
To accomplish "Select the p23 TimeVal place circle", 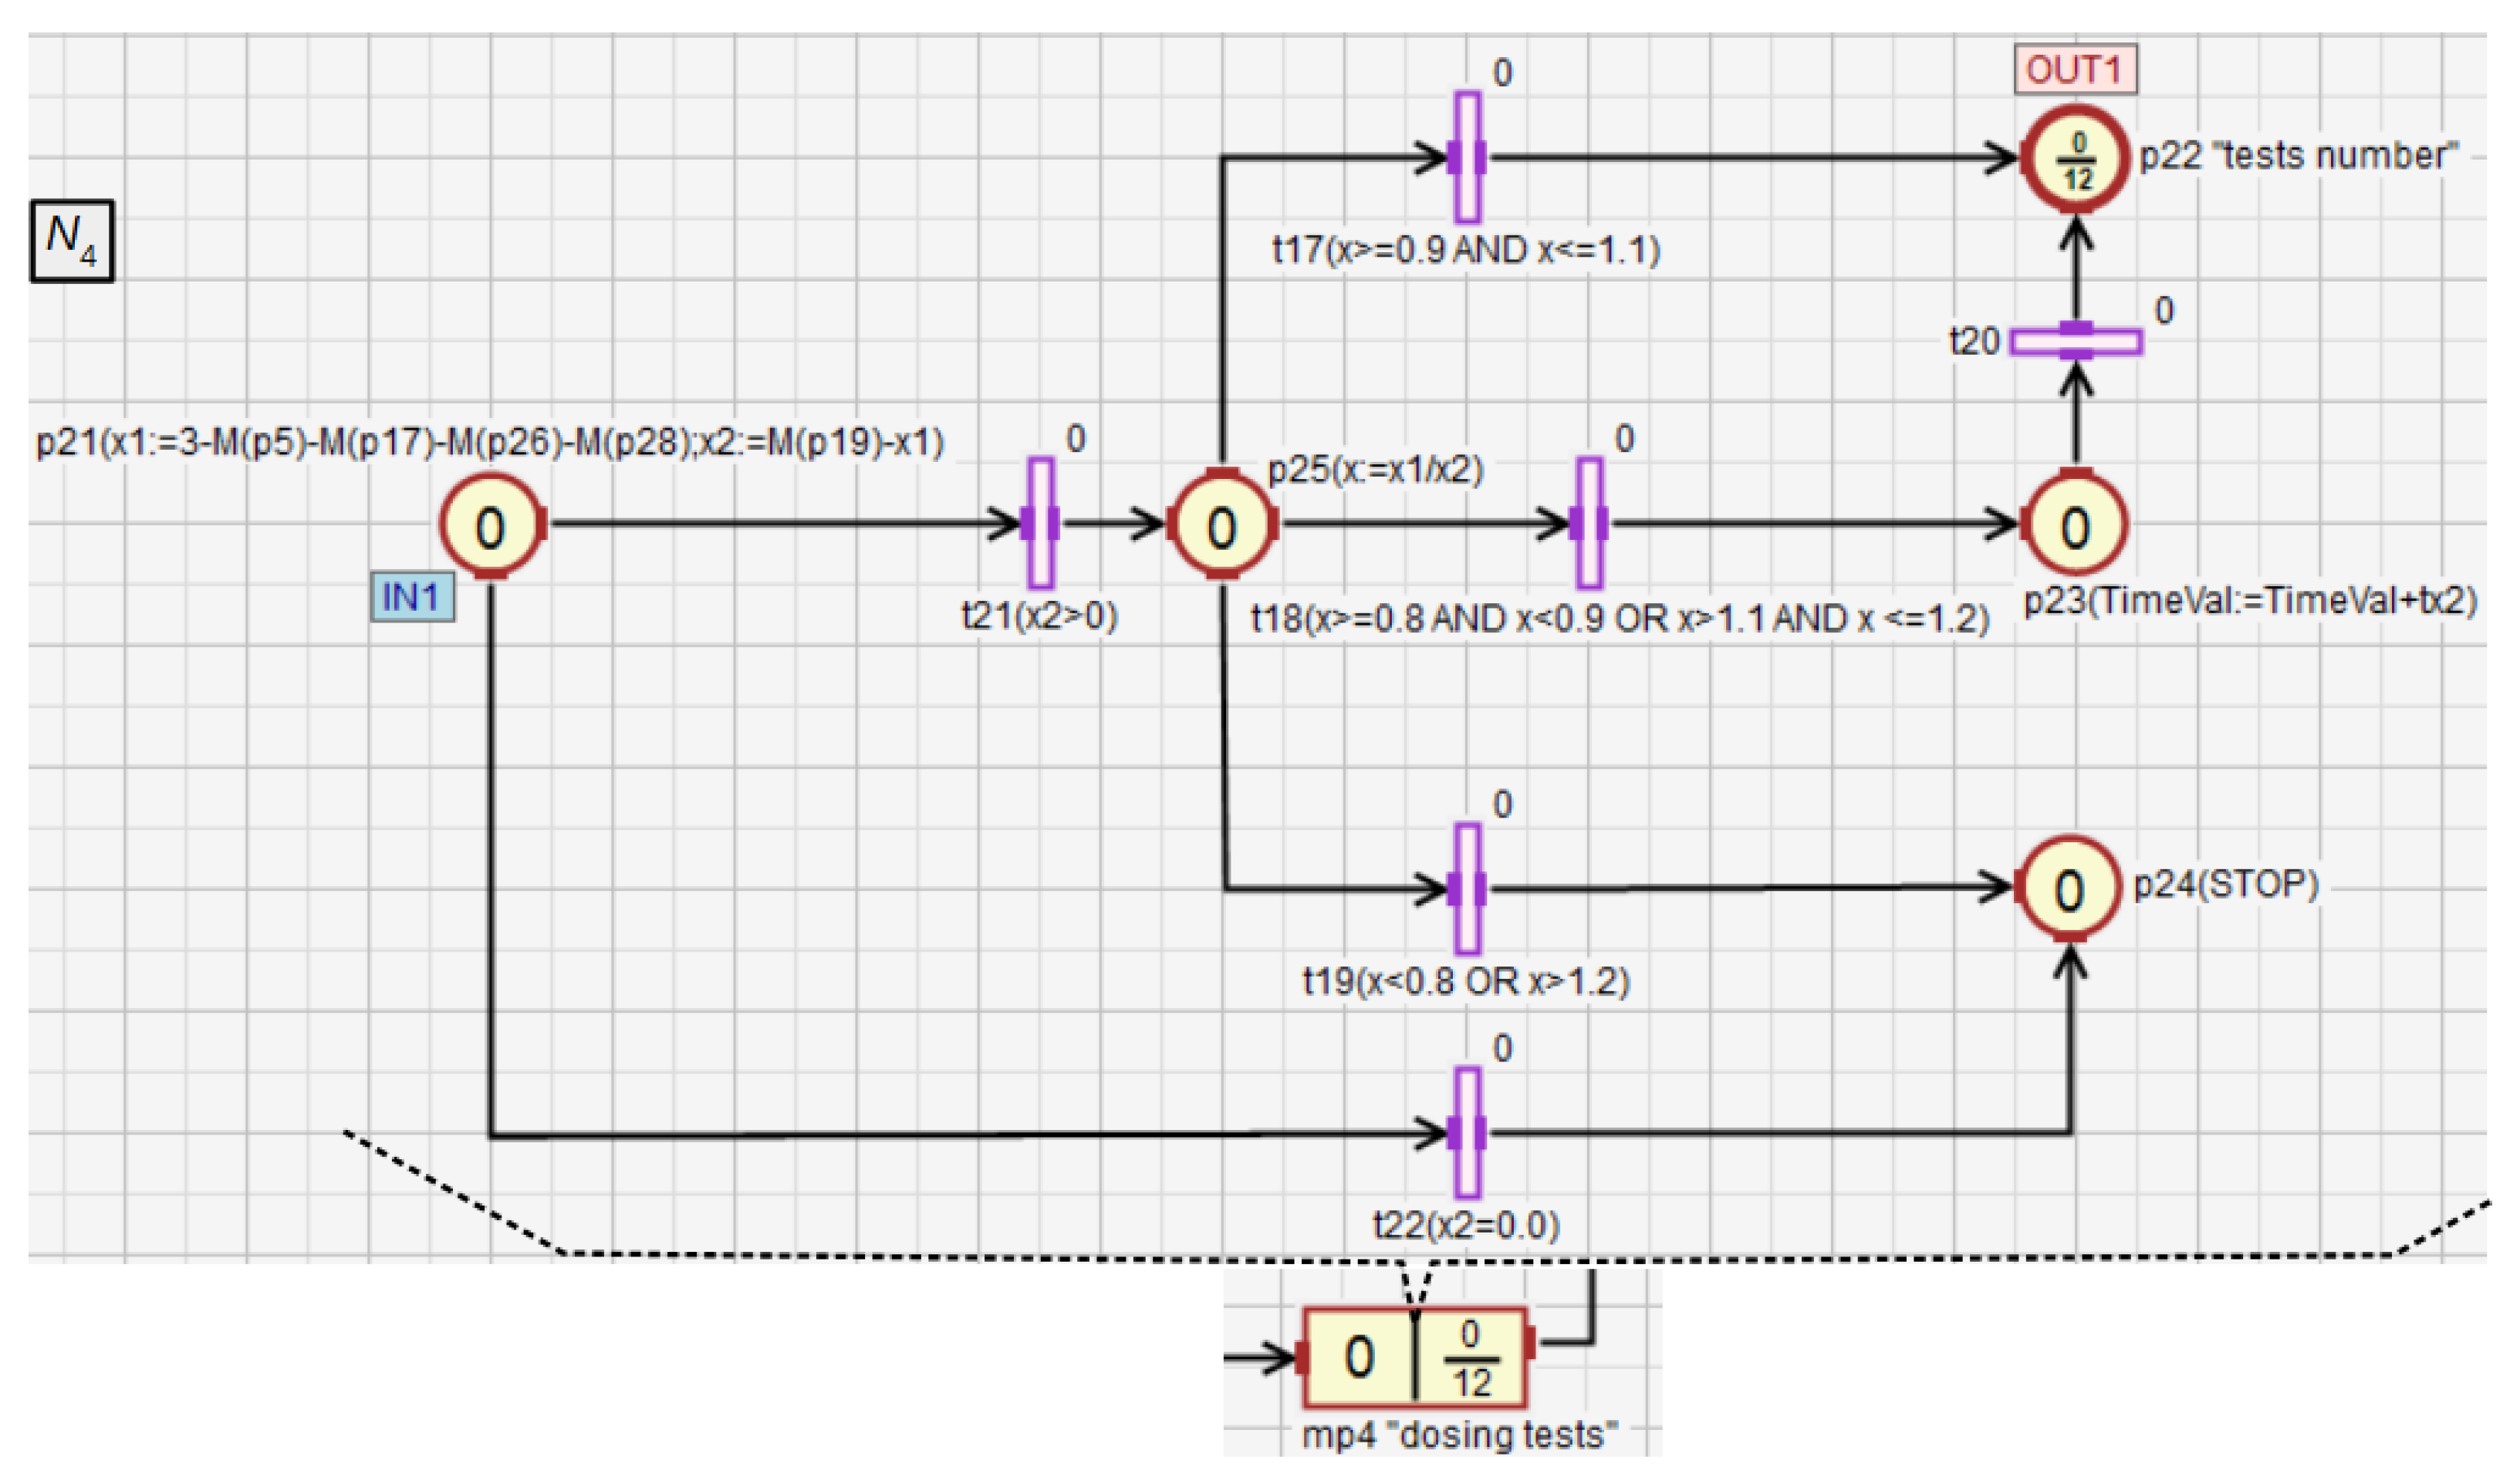I will click(x=2075, y=526).
